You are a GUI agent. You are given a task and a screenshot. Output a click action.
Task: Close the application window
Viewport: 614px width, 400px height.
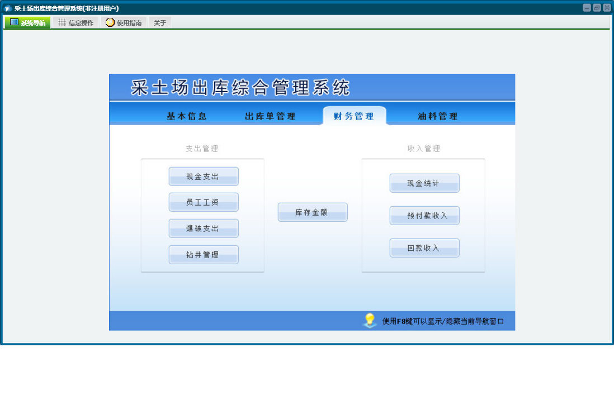607,8
